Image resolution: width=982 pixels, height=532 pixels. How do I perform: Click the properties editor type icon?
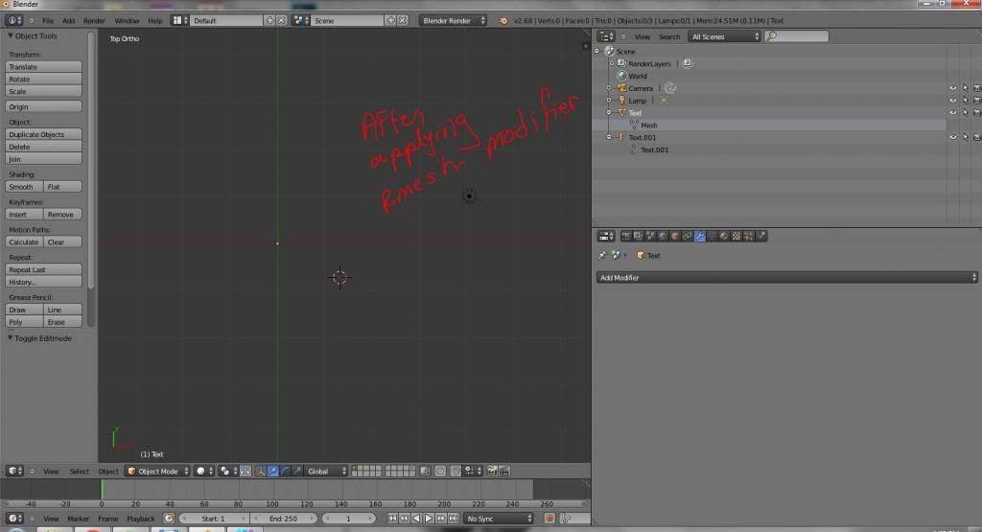pos(606,236)
